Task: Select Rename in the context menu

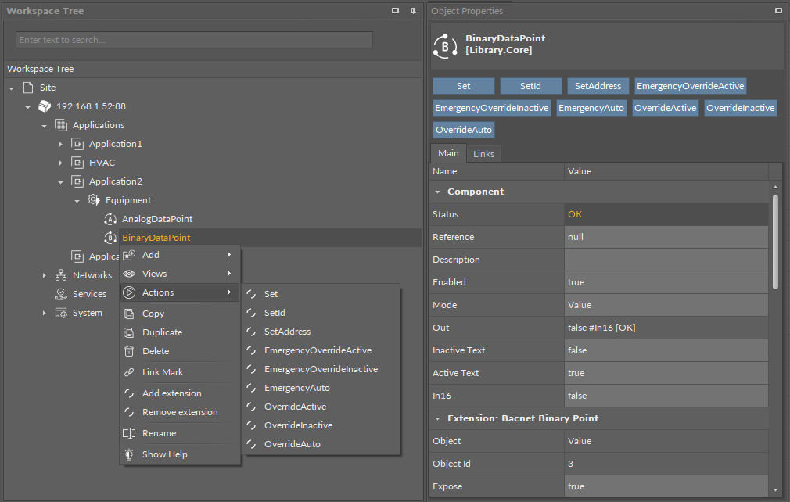Action: tap(159, 433)
